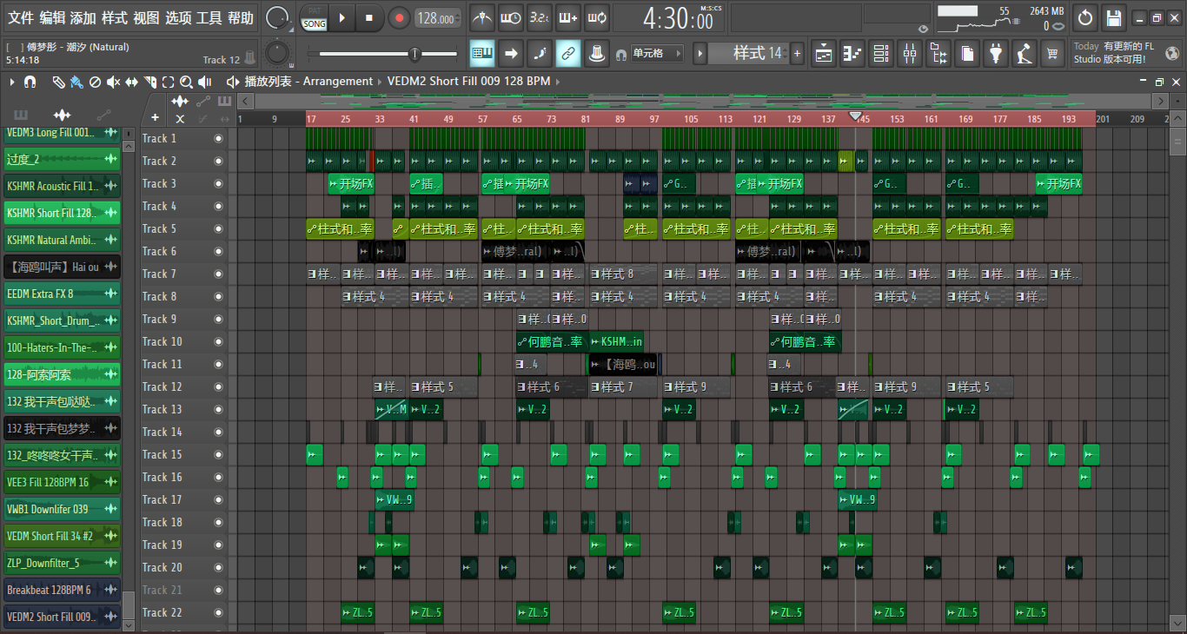Toggle PAT/SONG playback mode
Image resolution: width=1187 pixels, height=634 pixels.
point(314,17)
